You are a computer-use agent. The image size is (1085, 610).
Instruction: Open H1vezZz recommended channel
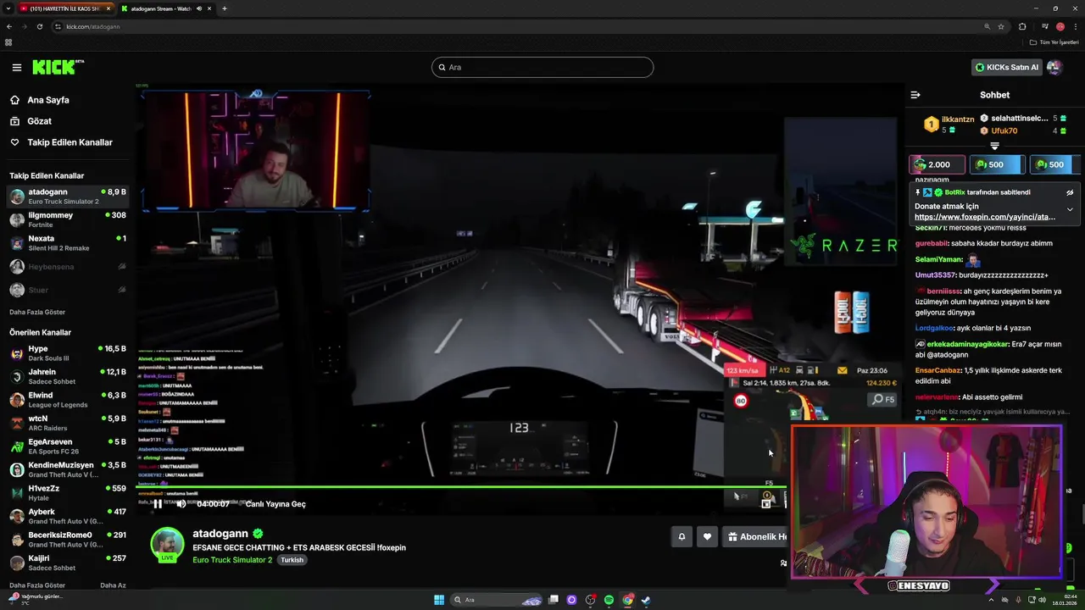(68, 493)
